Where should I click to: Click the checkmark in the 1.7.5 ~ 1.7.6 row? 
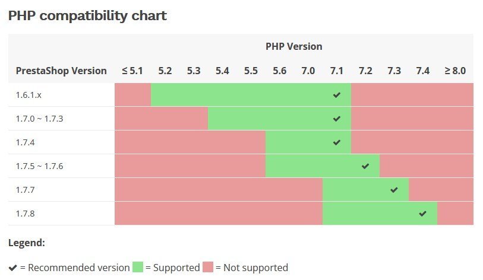tap(365, 166)
